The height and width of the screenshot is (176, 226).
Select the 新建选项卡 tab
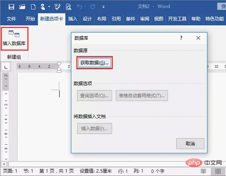tap(51, 19)
